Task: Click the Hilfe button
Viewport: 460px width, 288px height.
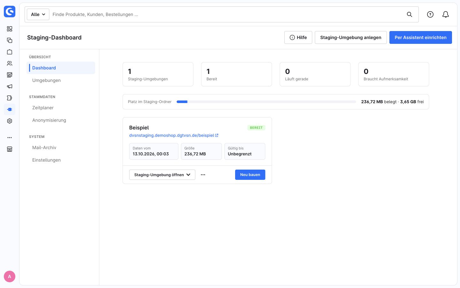Action: [x=298, y=37]
